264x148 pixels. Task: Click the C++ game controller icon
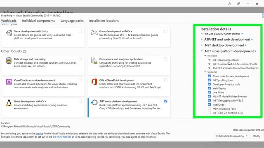click(x=94, y=32)
